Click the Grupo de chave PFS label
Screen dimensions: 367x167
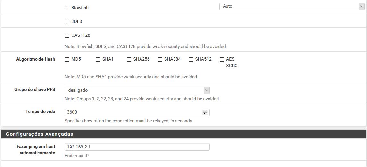(x=35, y=90)
